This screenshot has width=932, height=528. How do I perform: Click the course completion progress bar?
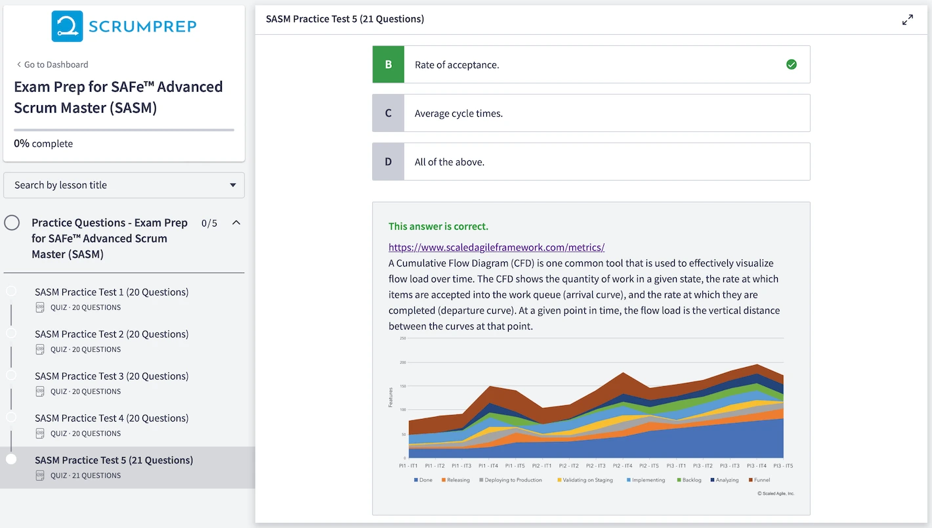(124, 130)
